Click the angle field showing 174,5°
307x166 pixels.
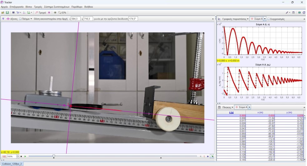133,19
